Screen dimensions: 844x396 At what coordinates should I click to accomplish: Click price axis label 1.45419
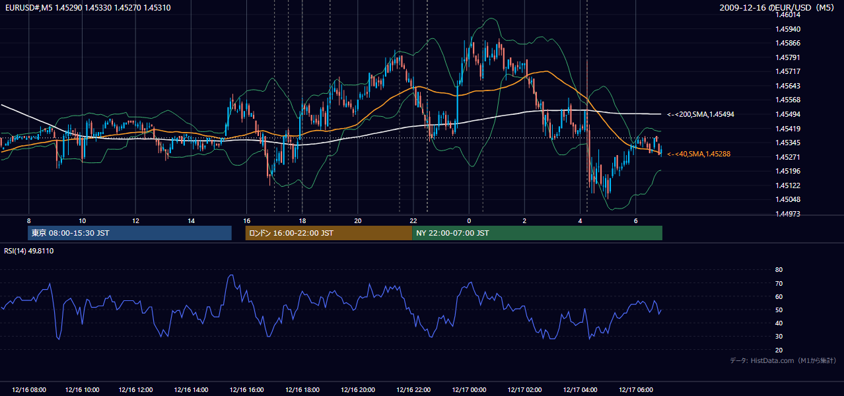pyautogui.click(x=788, y=129)
